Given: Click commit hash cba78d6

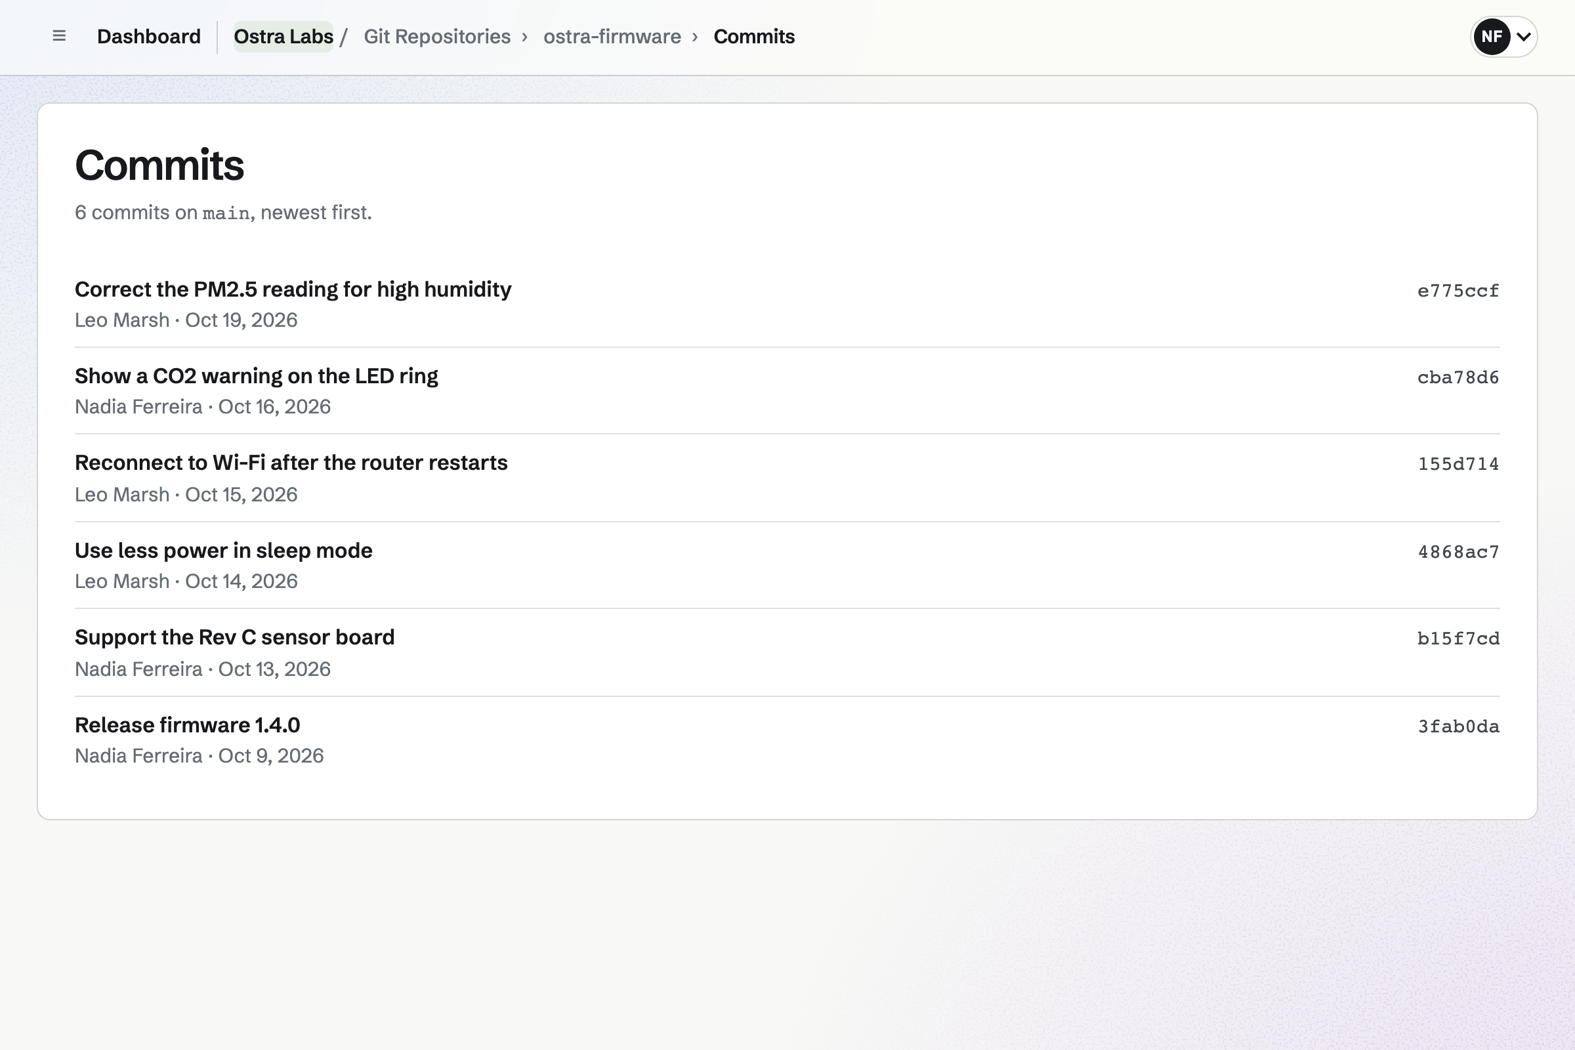Looking at the screenshot, I should (1458, 377).
